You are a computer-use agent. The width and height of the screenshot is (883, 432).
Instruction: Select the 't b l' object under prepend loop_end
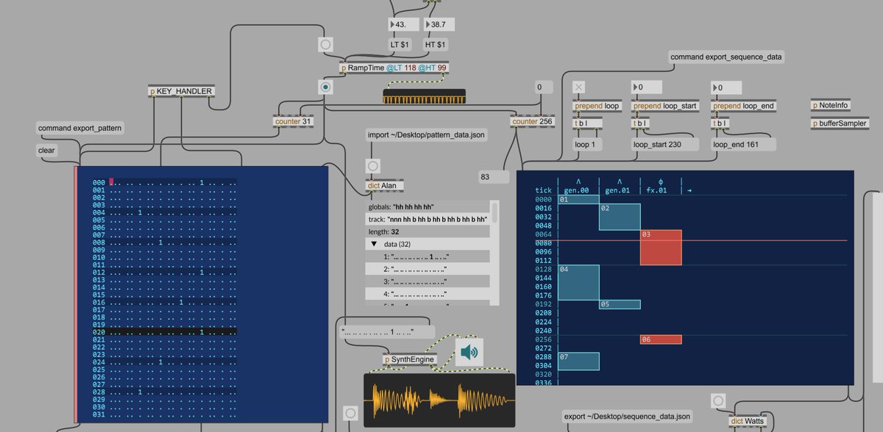pos(721,123)
